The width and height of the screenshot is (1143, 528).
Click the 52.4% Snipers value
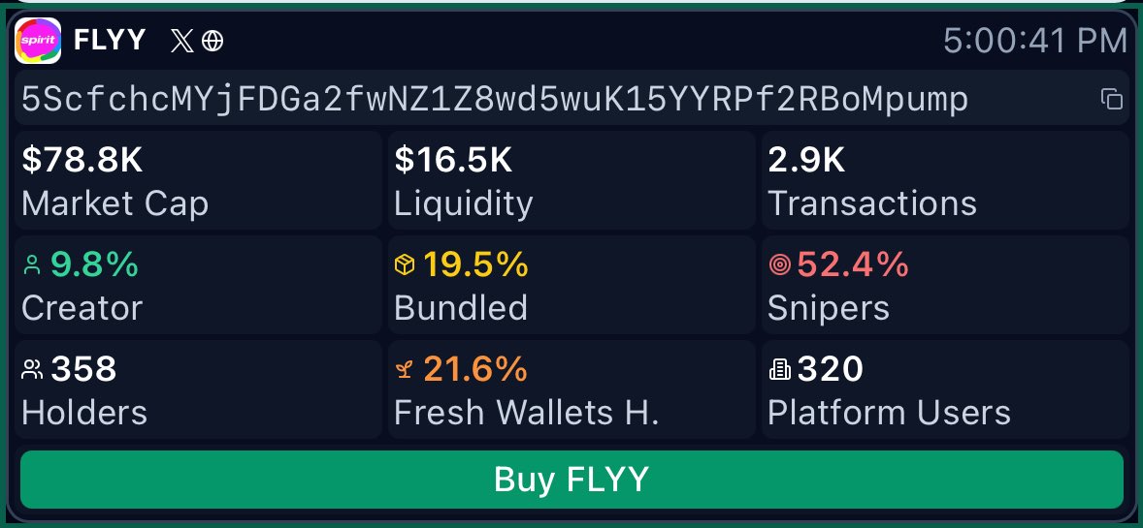tap(853, 264)
